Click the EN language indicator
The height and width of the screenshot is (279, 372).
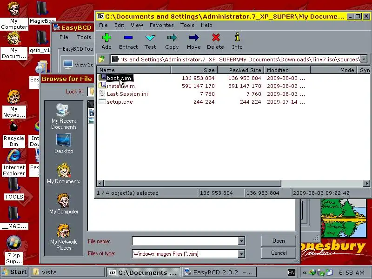(291, 272)
